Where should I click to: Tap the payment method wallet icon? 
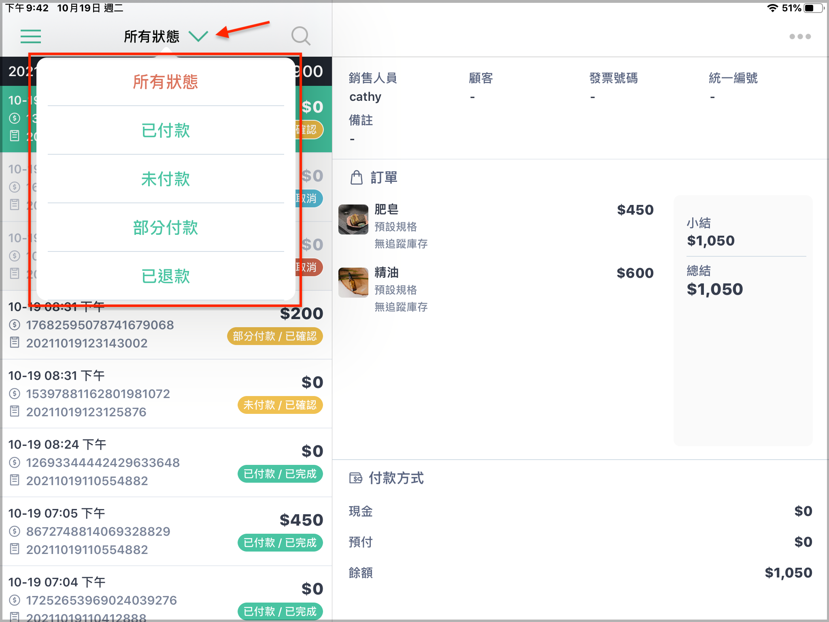[356, 478]
